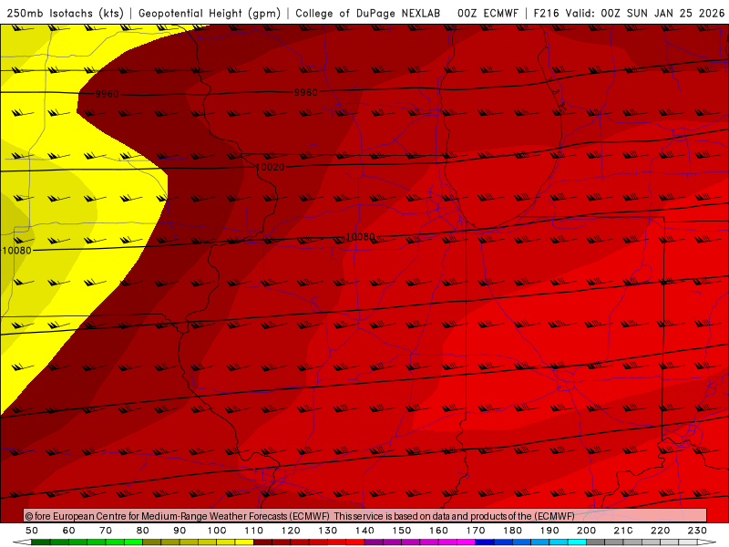Click the "F216 Valid: 00Z SUN JAN 25 2026" text
Viewport: 729px width, 547px height.
pyautogui.click(x=629, y=13)
